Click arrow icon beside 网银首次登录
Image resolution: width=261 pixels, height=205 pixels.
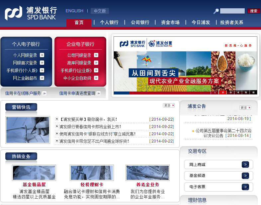click(42, 62)
